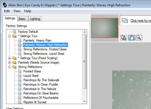This screenshot has width=151, height=109.
Task: Select the Zoom magnifier tool
Action: (x=139, y=38)
